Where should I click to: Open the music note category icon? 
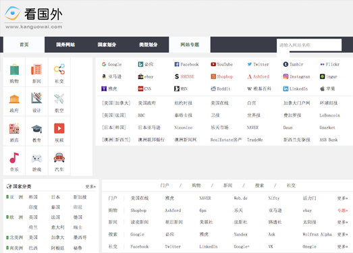click(x=14, y=158)
